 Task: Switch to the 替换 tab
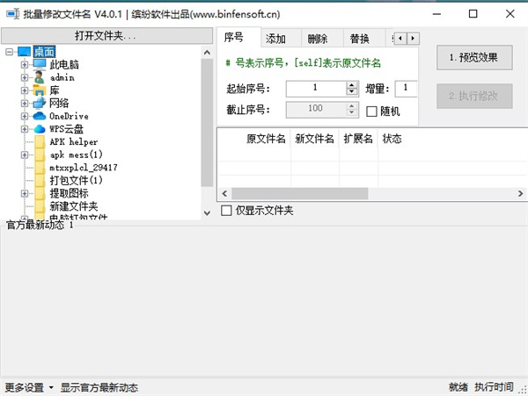363,39
